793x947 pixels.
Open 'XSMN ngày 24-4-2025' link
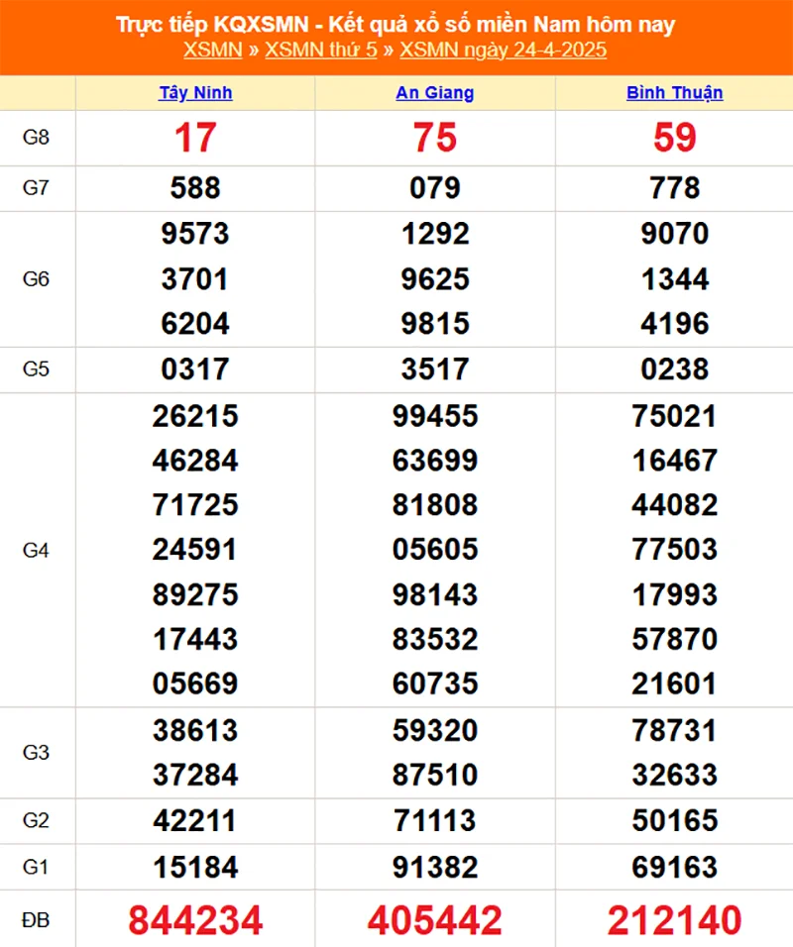tap(503, 51)
